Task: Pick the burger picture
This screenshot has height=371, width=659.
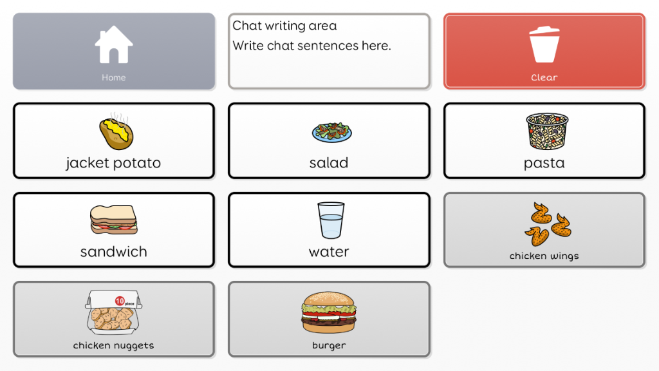Action: 329,312
